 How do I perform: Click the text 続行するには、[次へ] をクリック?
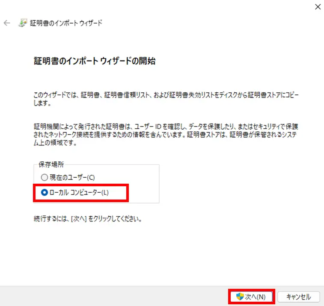[88, 218]
